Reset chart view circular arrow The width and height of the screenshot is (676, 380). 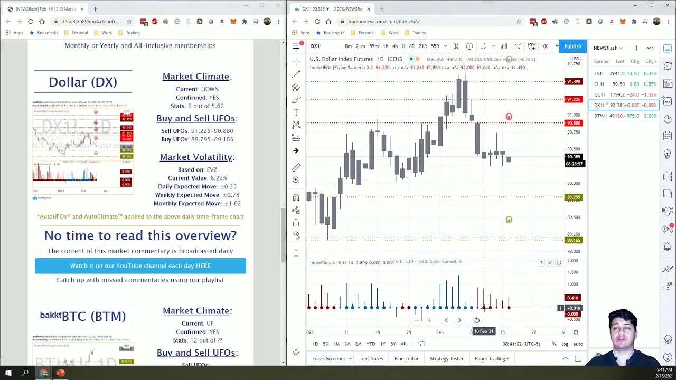[x=477, y=320]
